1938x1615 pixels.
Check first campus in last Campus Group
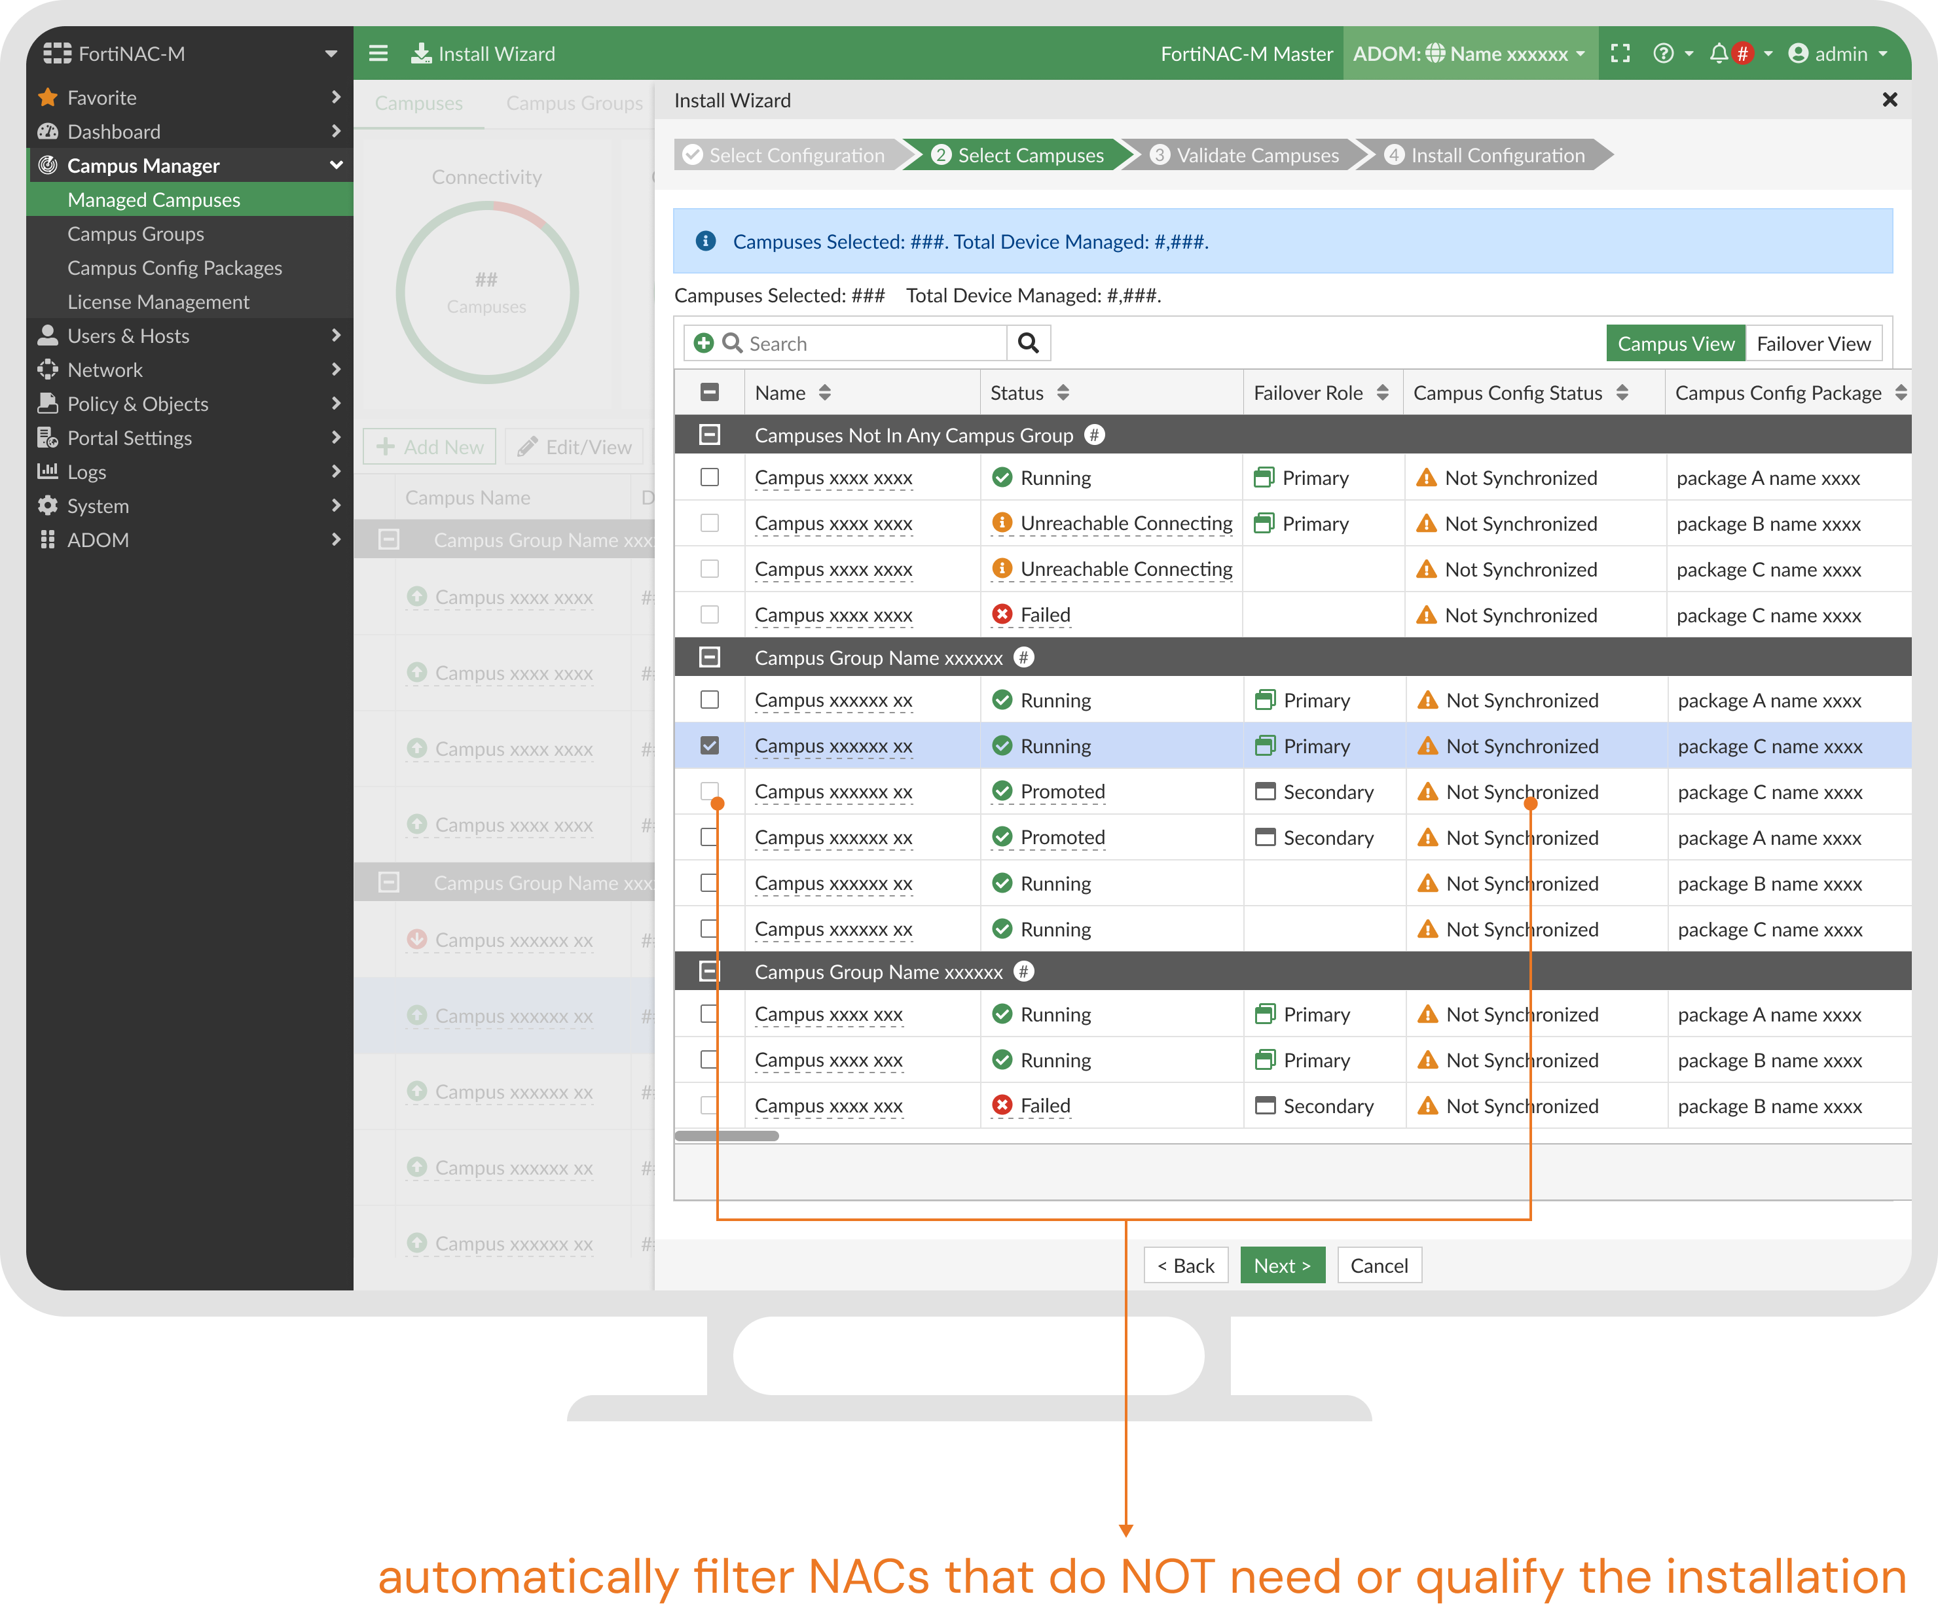[x=710, y=1014]
